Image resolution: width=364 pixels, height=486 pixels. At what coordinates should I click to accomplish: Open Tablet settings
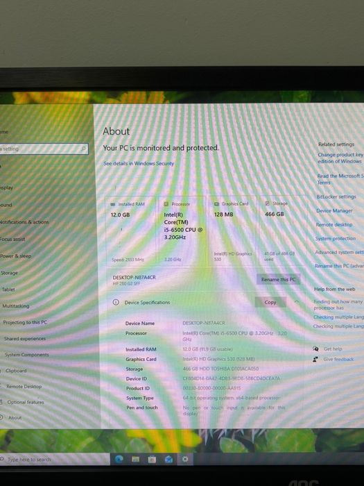point(8,290)
